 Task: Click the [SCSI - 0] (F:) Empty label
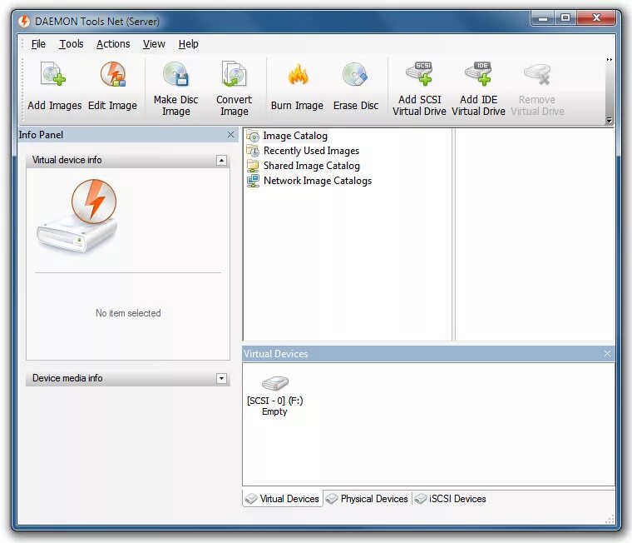tap(275, 406)
